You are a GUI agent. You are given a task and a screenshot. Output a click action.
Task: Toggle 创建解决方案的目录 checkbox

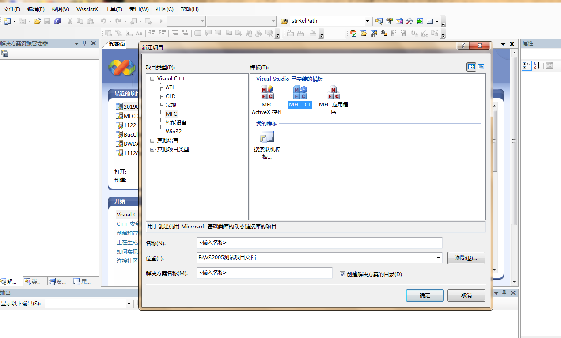tap(342, 274)
